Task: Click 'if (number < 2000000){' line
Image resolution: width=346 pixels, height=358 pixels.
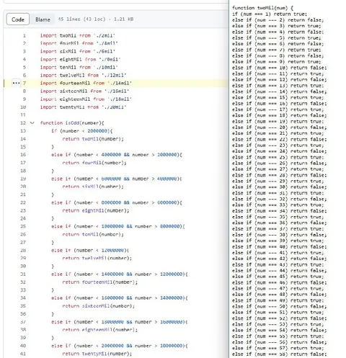Action: tap(82, 131)
